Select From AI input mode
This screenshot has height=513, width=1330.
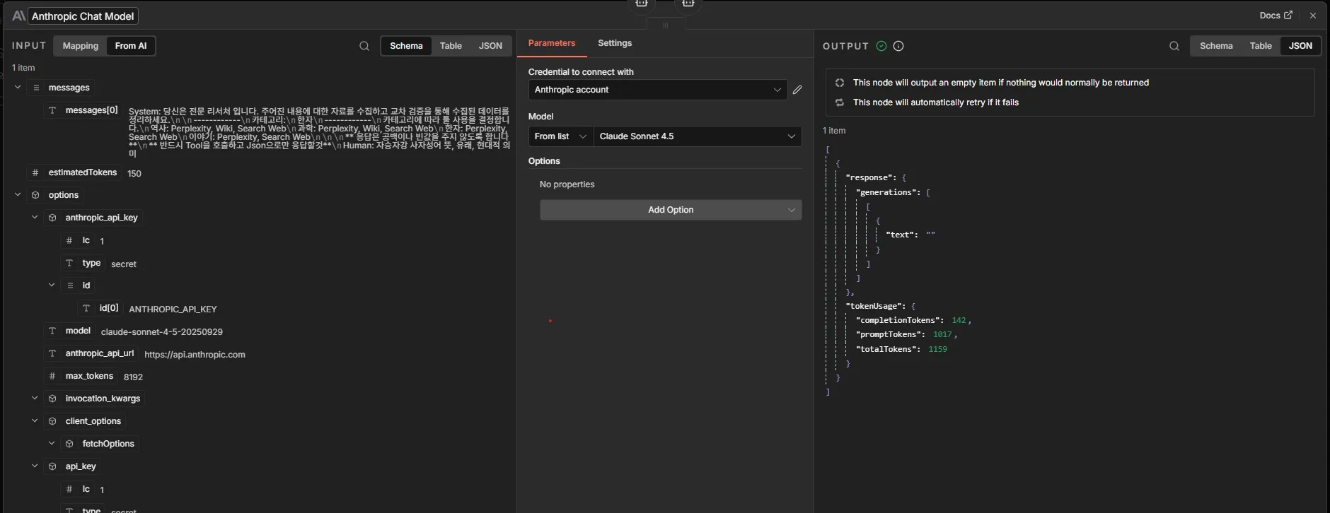tap(131, 46)
